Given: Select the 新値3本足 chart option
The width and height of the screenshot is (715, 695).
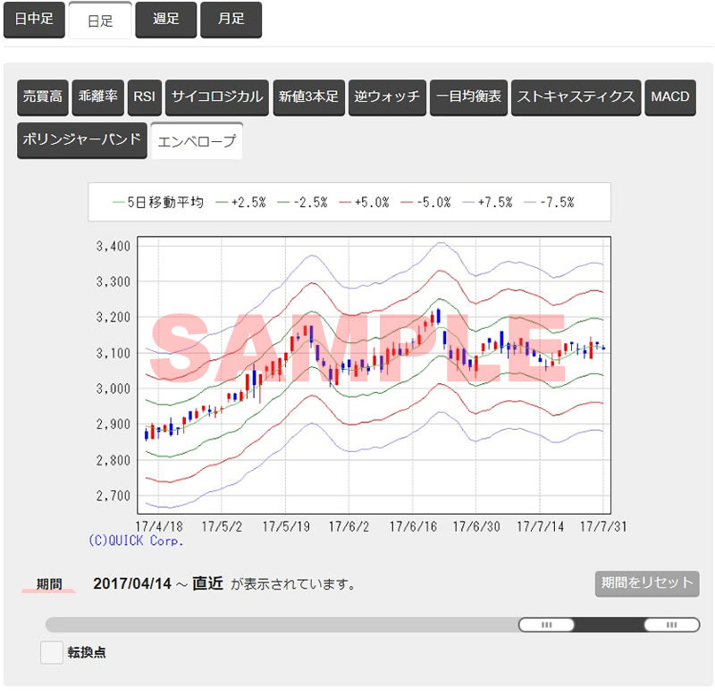Looking at the screenshot, I should (308, 97).
